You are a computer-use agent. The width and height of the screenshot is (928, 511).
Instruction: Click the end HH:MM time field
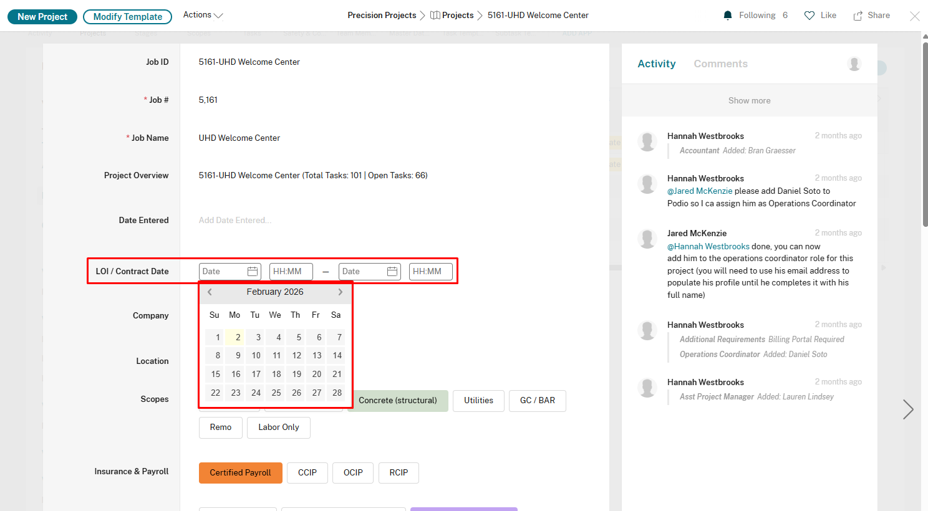tap(431, 272)
